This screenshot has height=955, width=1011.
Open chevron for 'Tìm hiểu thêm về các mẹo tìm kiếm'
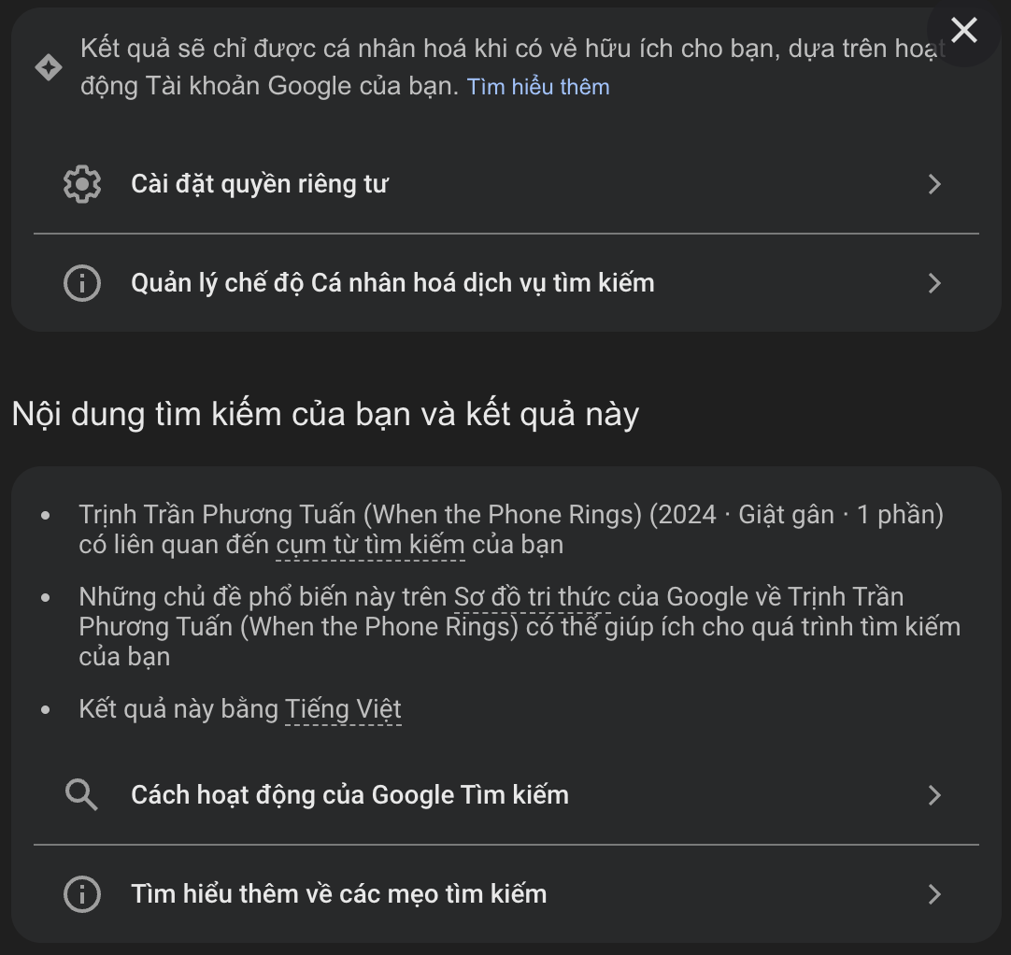click(x=934, y=893)
